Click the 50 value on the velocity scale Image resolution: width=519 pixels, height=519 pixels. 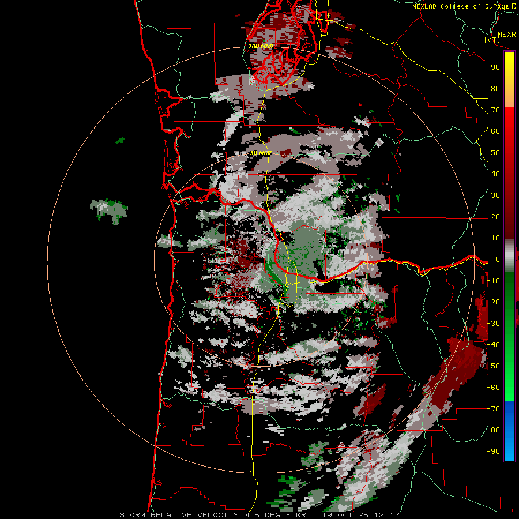[x=495, y=153]
